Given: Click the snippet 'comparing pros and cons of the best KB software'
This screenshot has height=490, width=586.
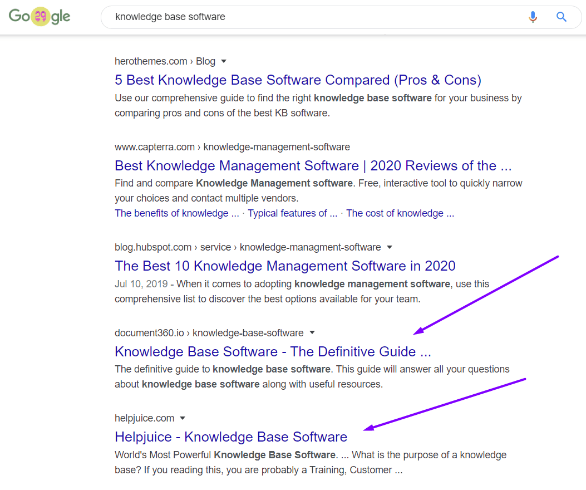Looking at the screenshot, I should (x=222, y=113).
